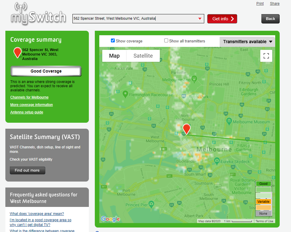
Task: Open FAQ about good coverage but no digital TV
Action: 41,222
